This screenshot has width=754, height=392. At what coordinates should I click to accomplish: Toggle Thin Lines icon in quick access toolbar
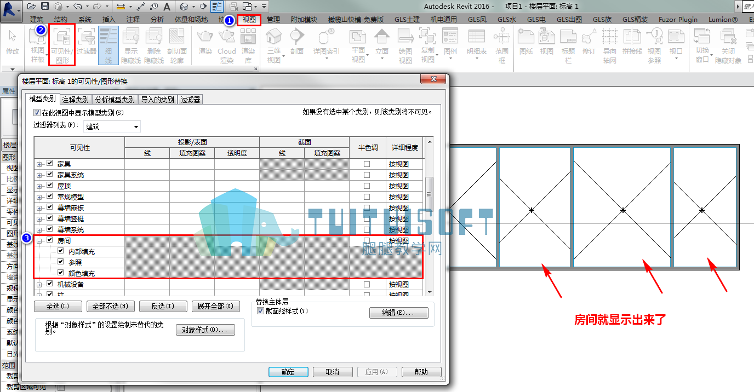217,7
